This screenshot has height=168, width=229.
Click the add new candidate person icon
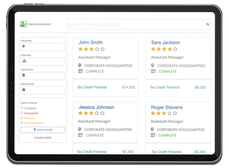tap(23, 24)
